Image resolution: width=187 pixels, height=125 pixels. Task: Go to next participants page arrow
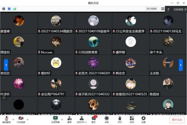[181, 65]
